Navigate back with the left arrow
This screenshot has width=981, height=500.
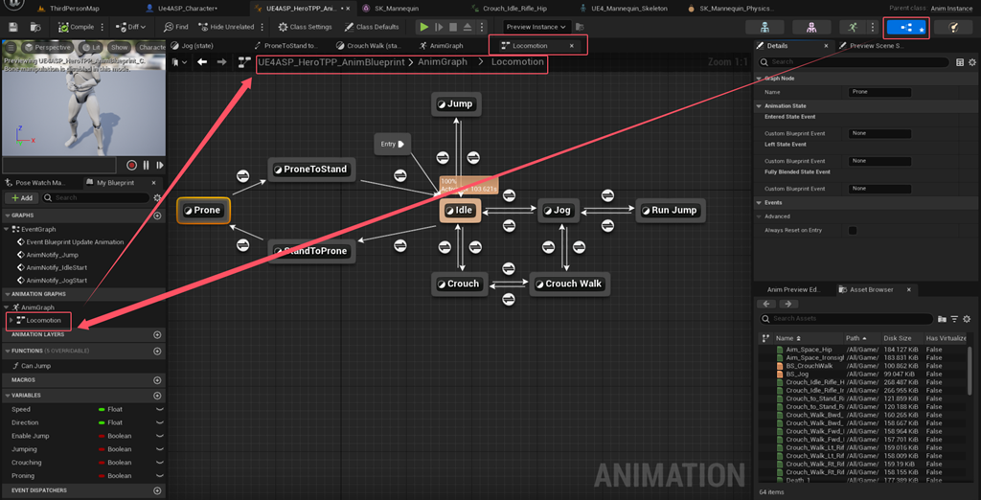202,62
